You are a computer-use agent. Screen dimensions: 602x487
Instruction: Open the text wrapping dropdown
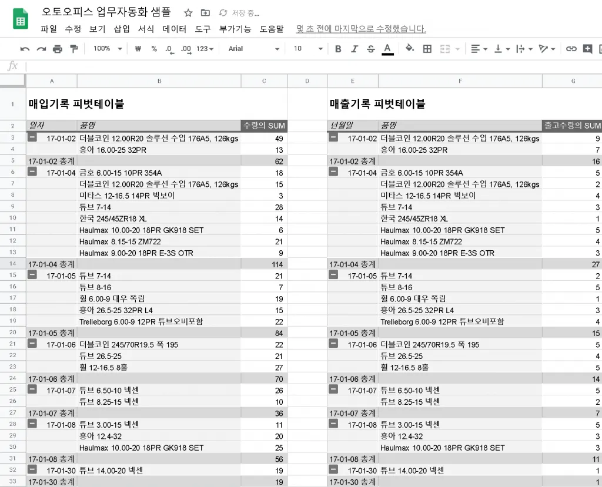coord(524,49)
